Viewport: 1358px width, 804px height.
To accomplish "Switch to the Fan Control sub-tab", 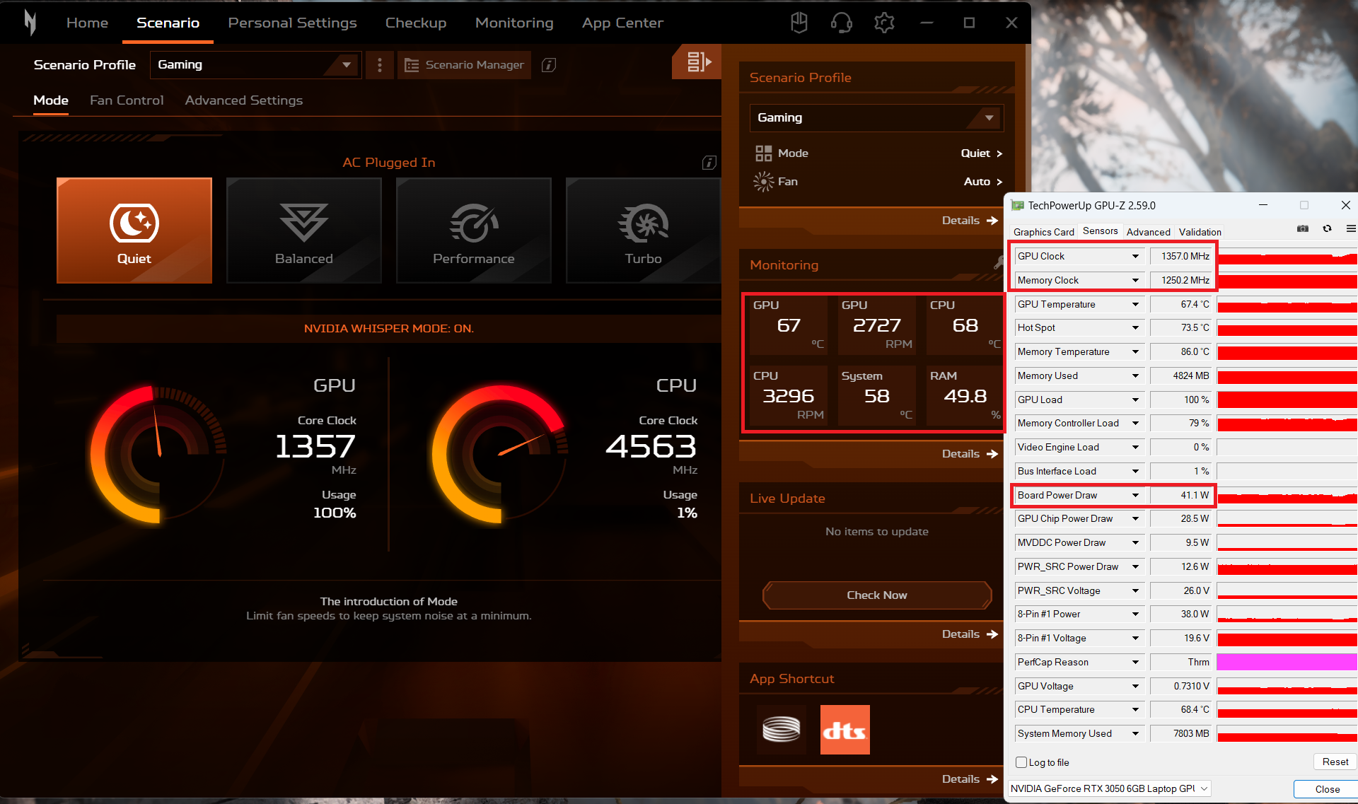I will [127, 100].
